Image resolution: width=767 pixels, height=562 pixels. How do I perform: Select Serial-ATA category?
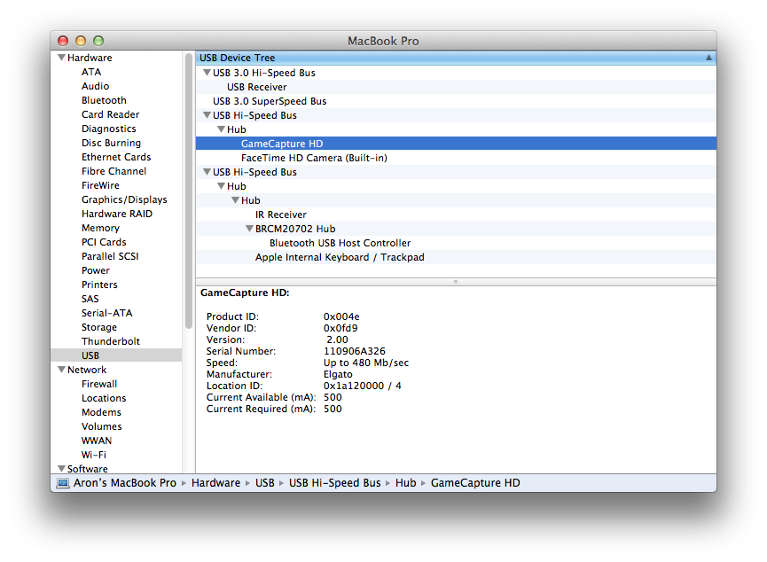107,313
